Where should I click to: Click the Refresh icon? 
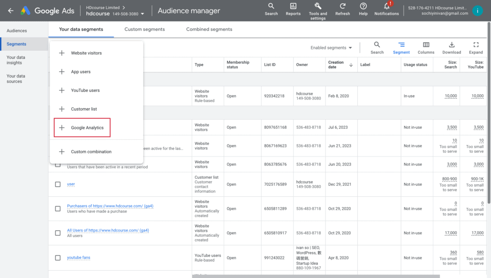coord(342,10)
